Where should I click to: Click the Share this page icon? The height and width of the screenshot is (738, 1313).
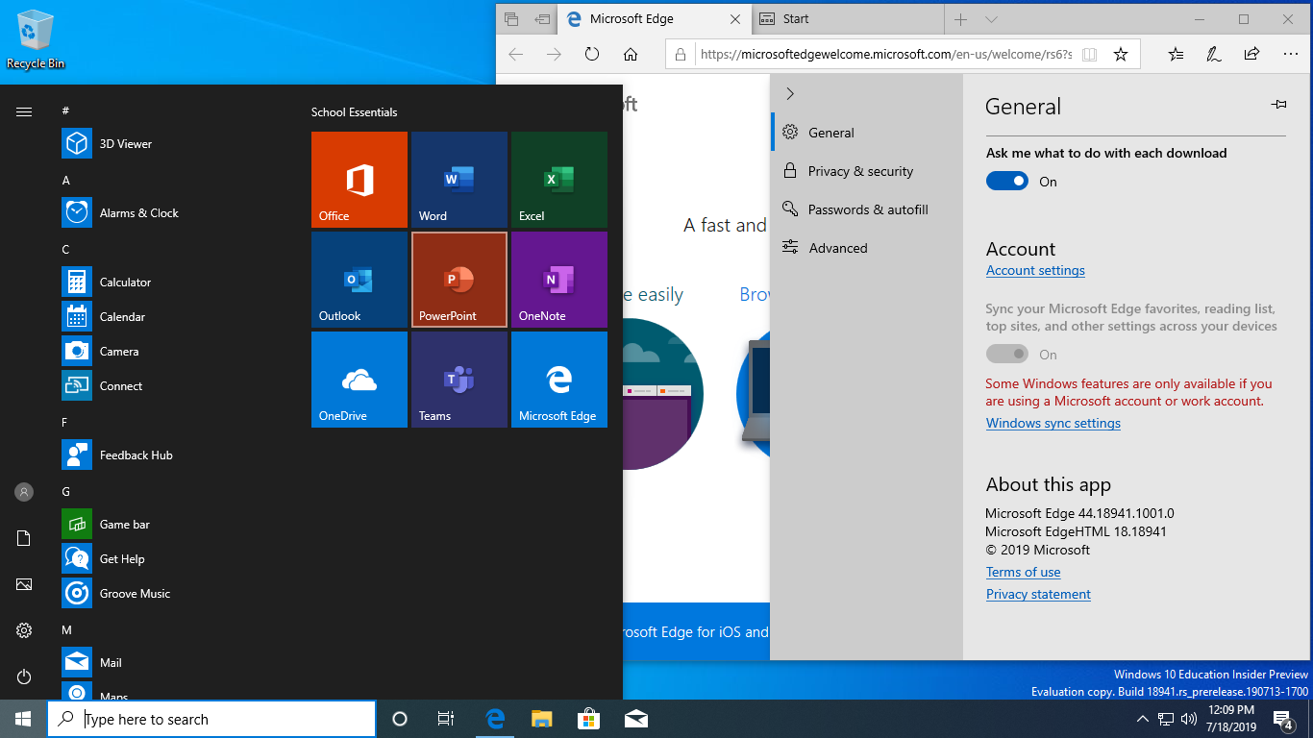1251,55
